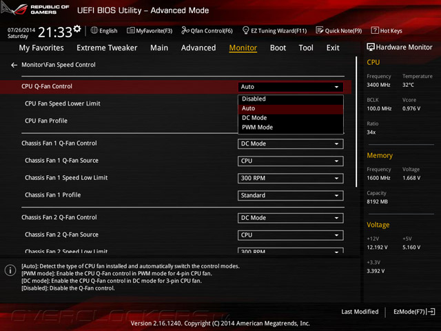
Task: Open Chassis Fan 2 Speed Low Limit dropdown
Action: (291, 250)
